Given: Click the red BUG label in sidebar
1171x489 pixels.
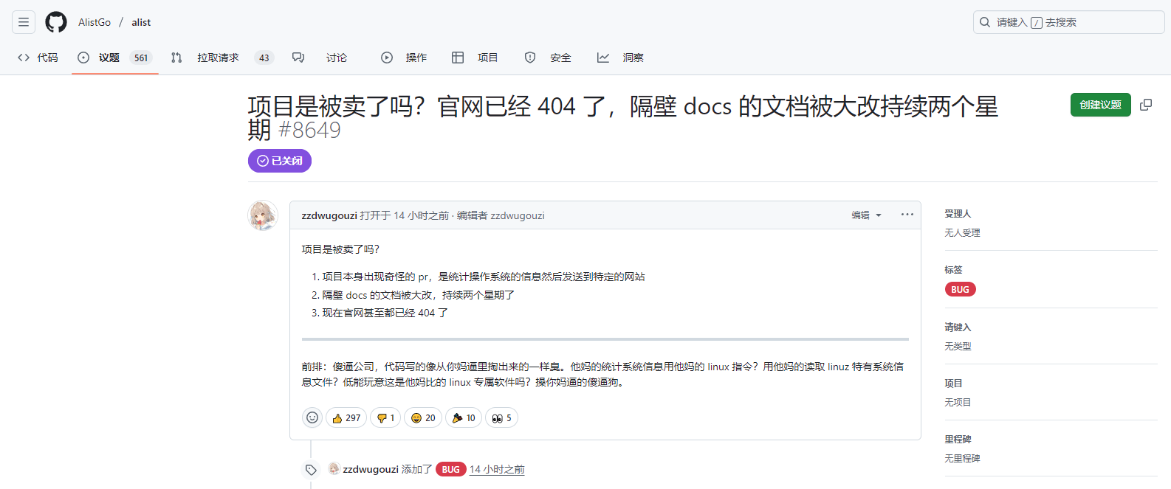Looking at the screenshot, I should pos(960,289).
